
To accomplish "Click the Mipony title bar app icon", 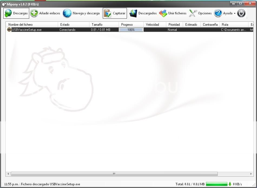I will click(4, 4).
